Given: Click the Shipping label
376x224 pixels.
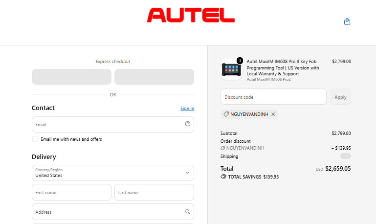Looking at the screenshot, I should point(229,157).
